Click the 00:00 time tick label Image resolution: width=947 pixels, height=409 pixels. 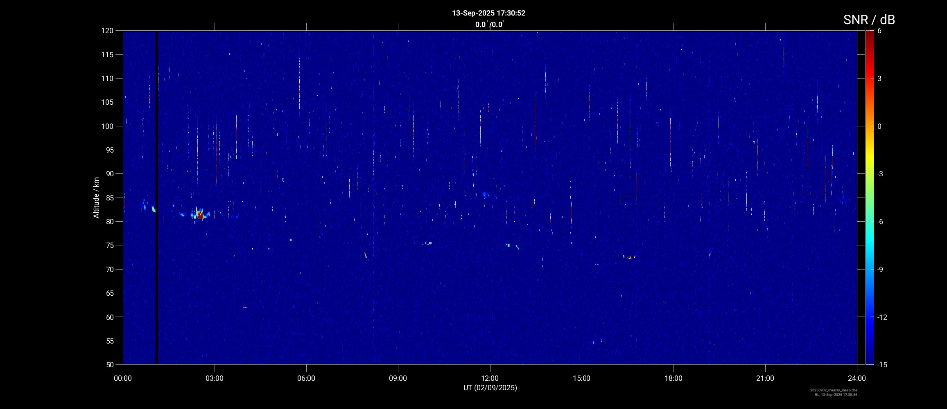point(123,378)
